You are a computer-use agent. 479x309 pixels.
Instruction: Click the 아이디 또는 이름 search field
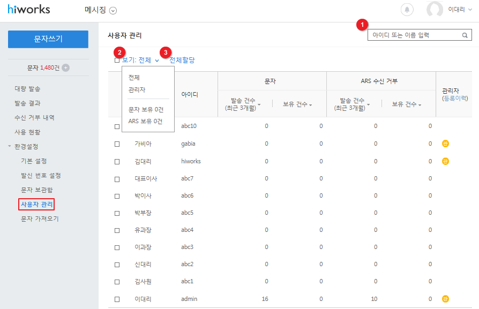pyautogui.click(x=414, y=35)
